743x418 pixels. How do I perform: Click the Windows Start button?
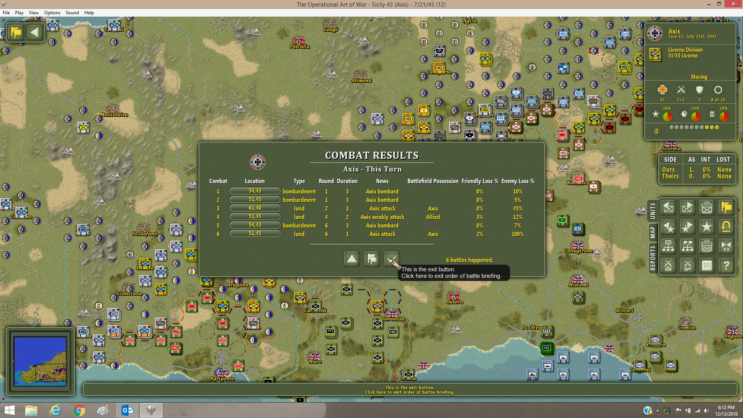[9, 410]
